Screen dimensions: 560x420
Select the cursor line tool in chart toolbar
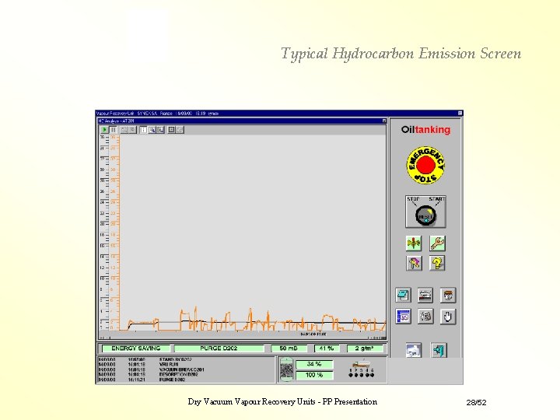(143, 130)
